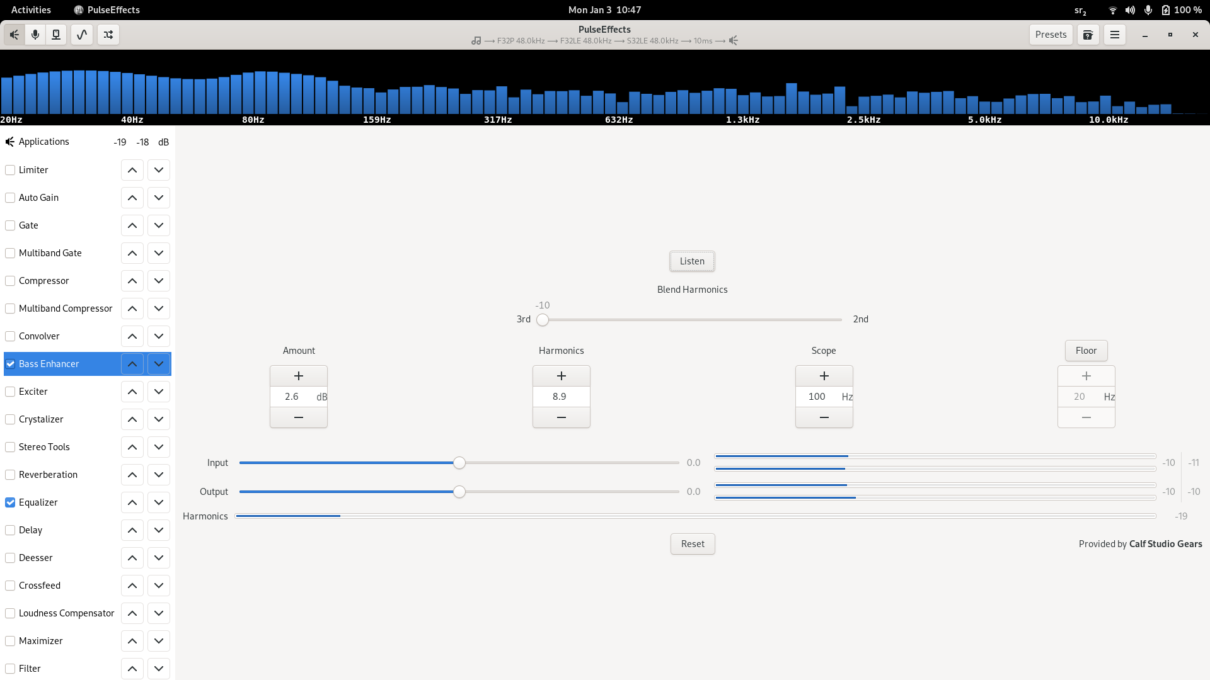The height and width of the screenshot is (680, 1210).
Task: Switch to the microphone input effects view
Action: pyautogui.click(x=35, y=35)
